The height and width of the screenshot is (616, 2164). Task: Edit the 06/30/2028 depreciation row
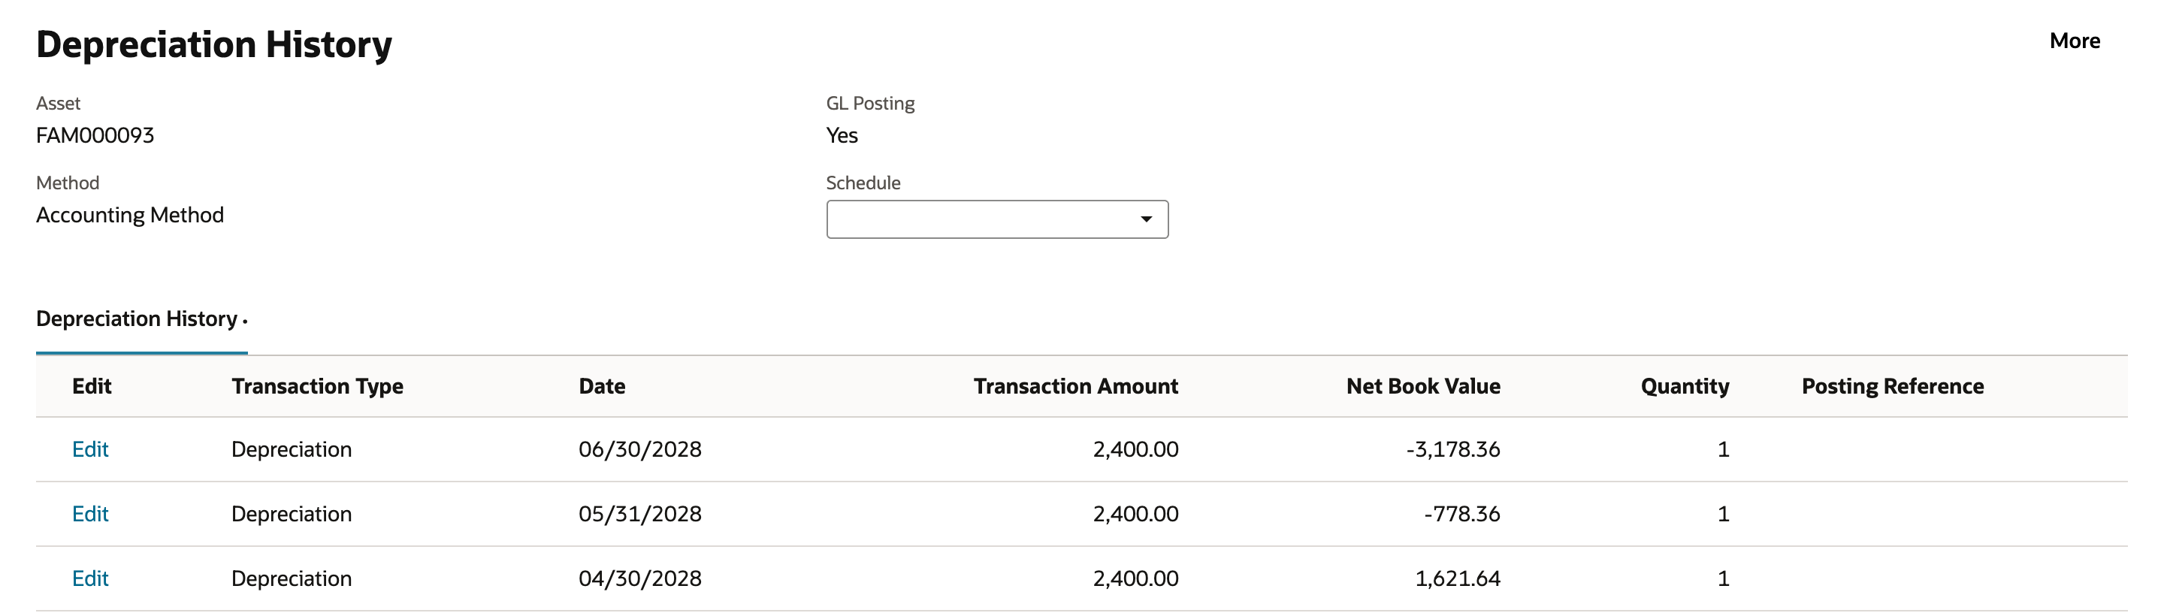click(x=90, y=448)
